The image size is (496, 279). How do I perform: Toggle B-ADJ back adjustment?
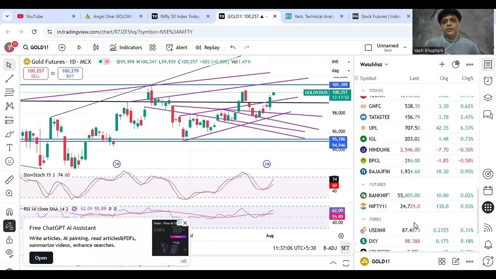point(330,248)
